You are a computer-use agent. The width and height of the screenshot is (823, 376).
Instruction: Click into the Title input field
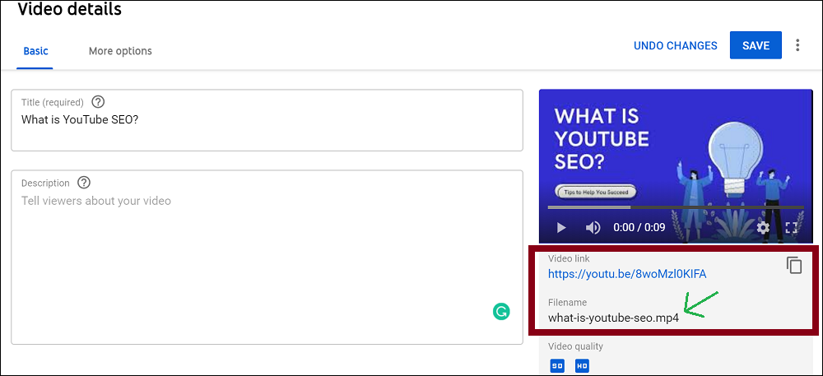coord(267,120)
